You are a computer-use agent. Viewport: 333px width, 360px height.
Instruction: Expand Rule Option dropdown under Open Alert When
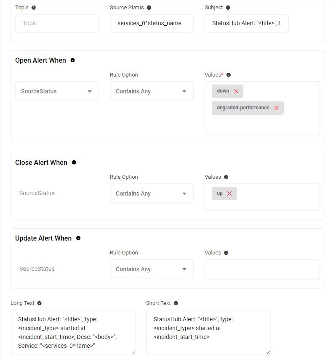point(152,91)
